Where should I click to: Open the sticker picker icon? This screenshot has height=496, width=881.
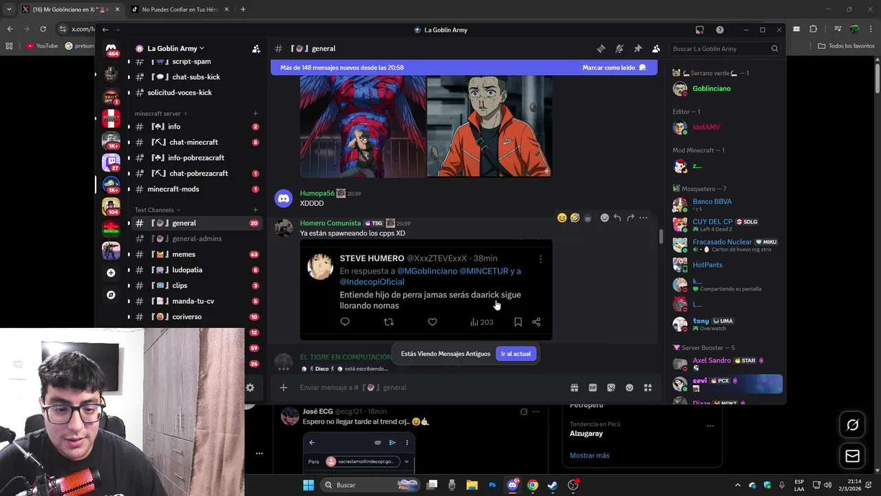coord(611,388)
